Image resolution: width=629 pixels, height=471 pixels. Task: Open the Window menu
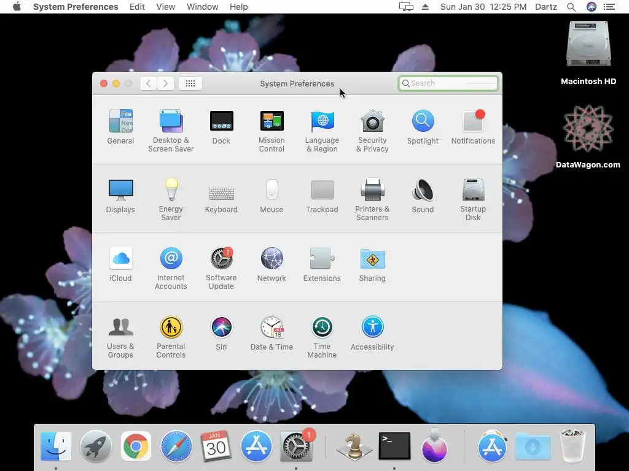[203, 7]
